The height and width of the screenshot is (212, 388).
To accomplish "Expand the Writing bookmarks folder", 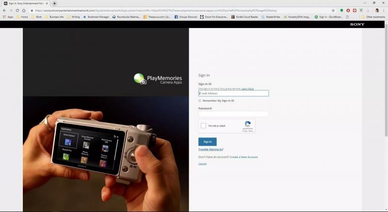I will click(73, 17).
